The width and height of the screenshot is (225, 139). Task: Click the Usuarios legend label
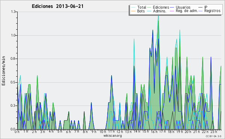click(183, 8)
